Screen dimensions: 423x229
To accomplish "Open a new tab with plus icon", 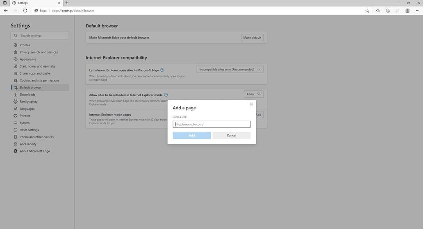I will pyautogui.click(x=67, y=3).
